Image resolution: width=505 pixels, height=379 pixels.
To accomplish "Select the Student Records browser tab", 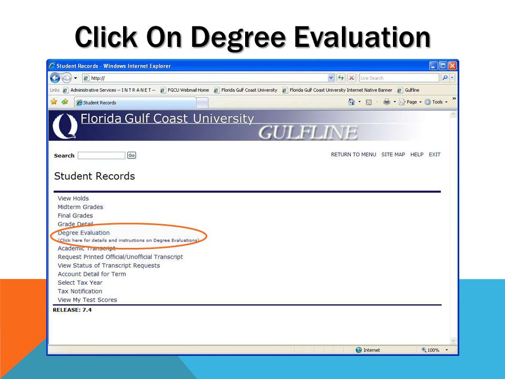I will pos(135,103).
